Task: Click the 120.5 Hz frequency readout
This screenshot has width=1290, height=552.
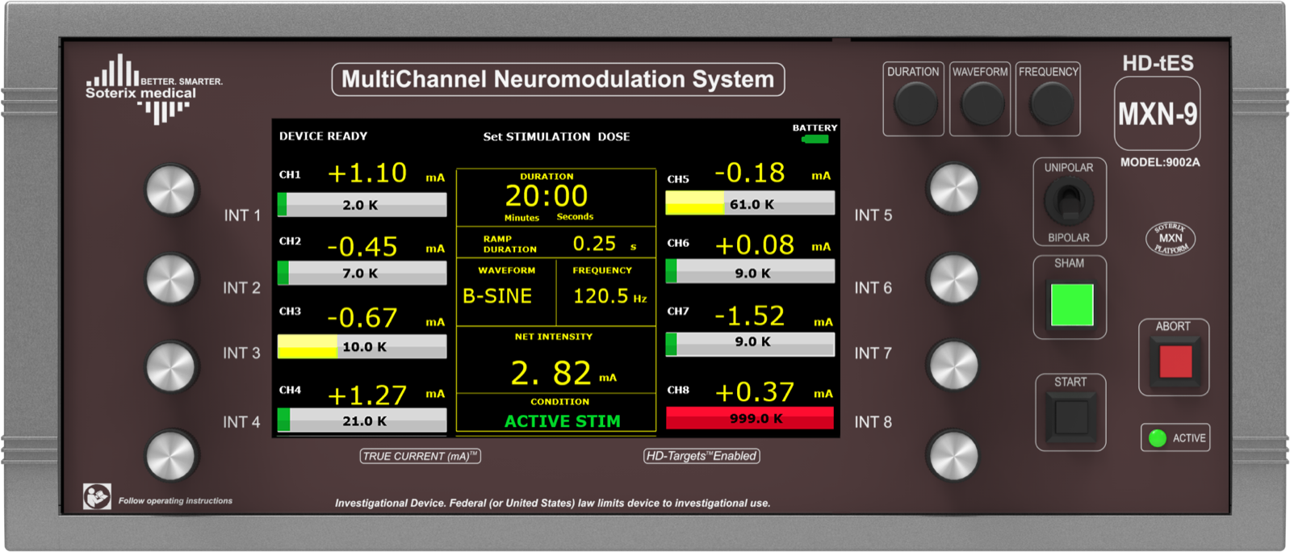Action: pos(610,296)
